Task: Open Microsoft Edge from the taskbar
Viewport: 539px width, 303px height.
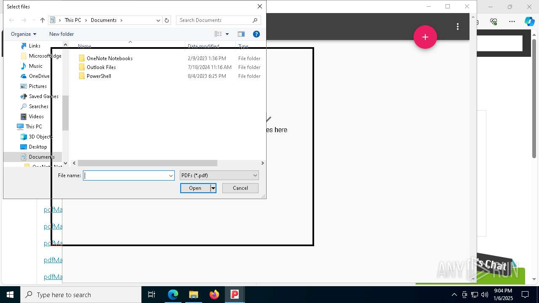Action: click(173, 295)
